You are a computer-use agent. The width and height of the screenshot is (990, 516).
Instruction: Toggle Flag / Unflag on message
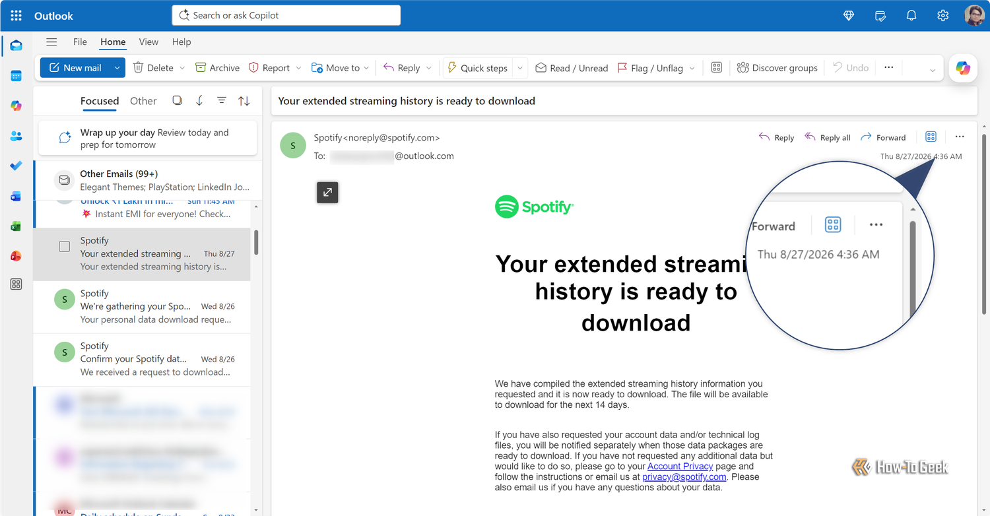click(x=650, y=67)
